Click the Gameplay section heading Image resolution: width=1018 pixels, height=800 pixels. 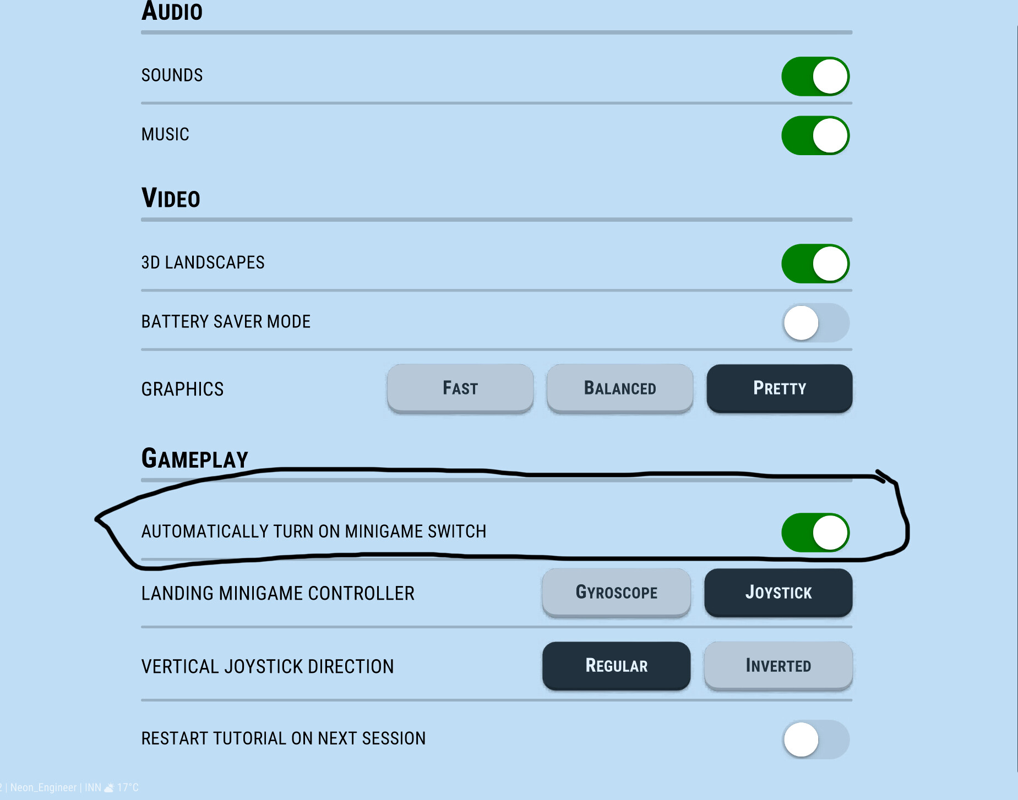(x=195, y=458)
